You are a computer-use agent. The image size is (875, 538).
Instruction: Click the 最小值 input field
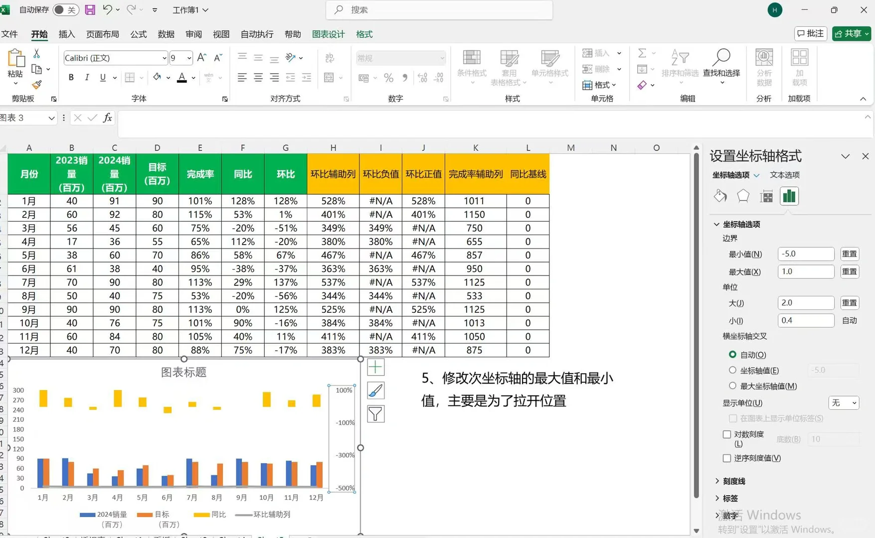coord(806,254)
